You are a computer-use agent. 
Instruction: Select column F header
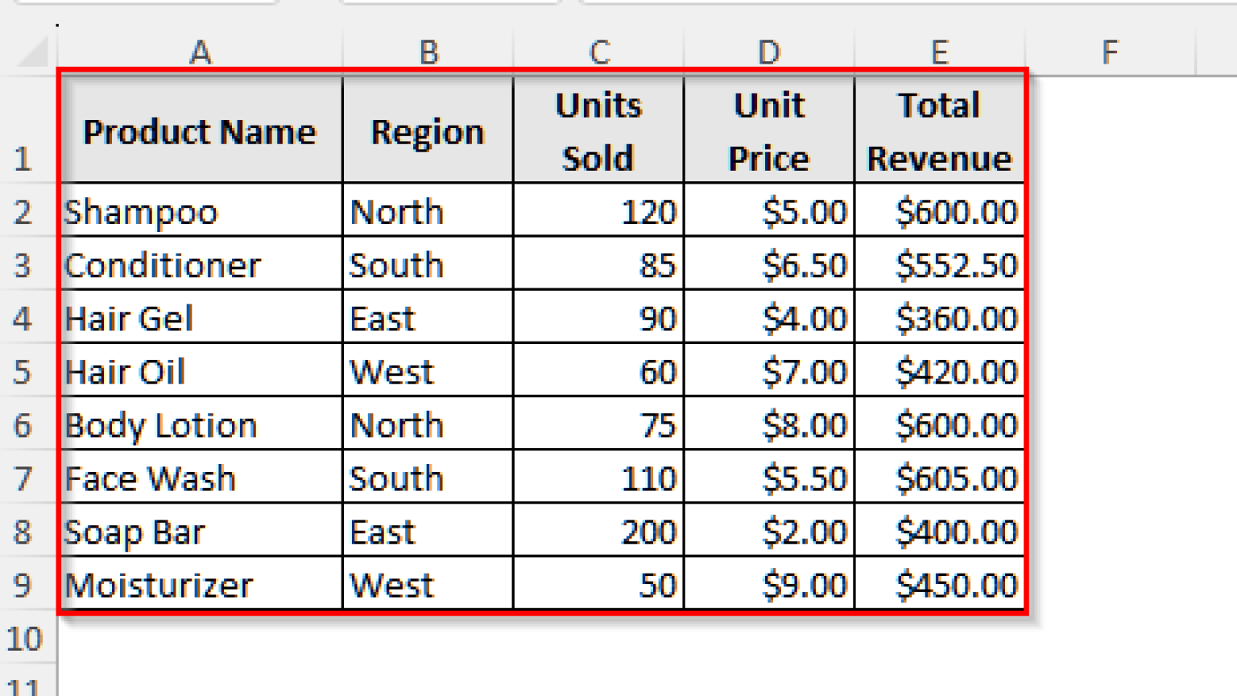pyautogui.click(x=1111, y=52)
